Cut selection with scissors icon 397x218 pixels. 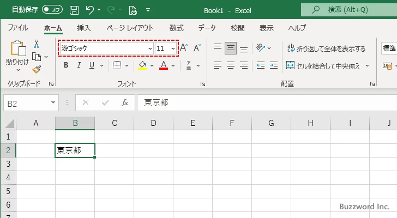(37, 44)
